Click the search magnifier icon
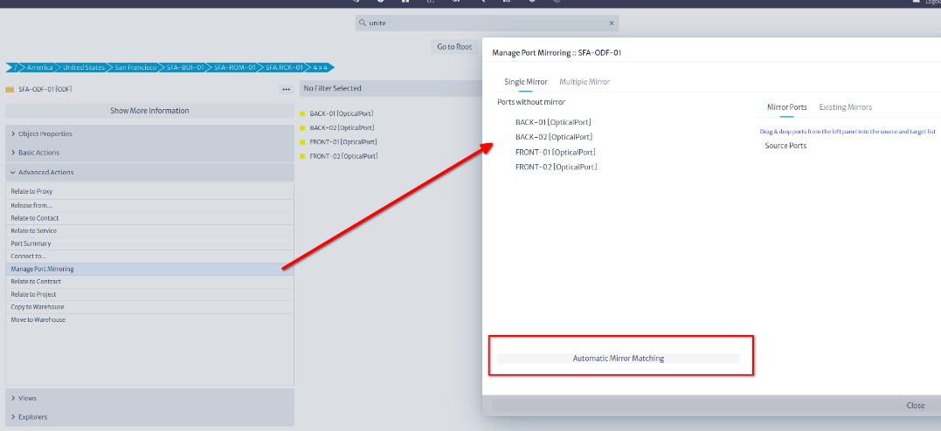The height and width of the screenshot is (431, 941). (x=361, y=24)
